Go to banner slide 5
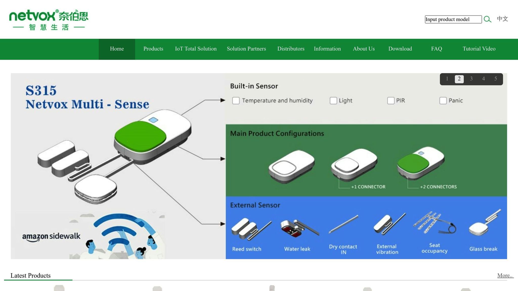The width and height of the screenshot is (518, 291). [x=495, y=79]
